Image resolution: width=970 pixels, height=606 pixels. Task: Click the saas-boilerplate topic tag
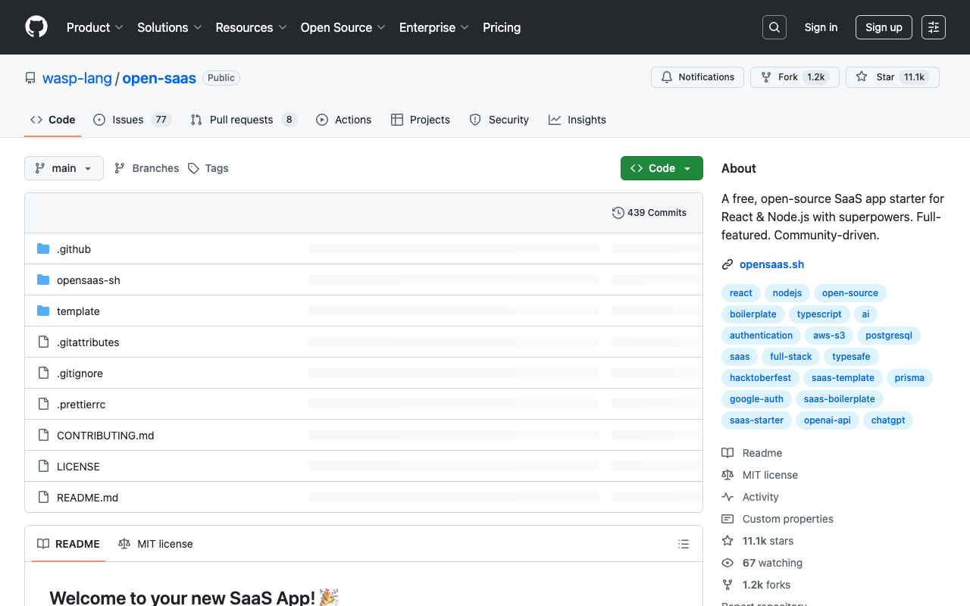840,399
